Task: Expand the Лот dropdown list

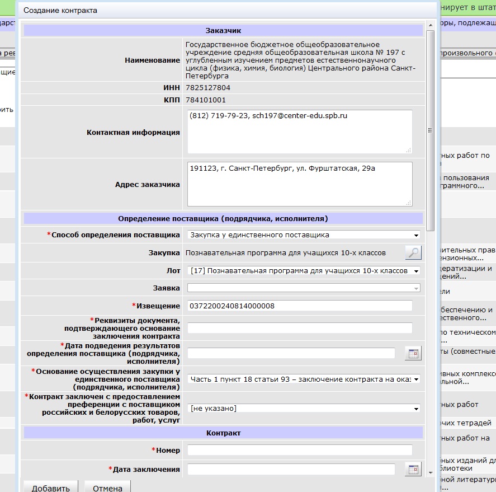Action: [304, 271]
